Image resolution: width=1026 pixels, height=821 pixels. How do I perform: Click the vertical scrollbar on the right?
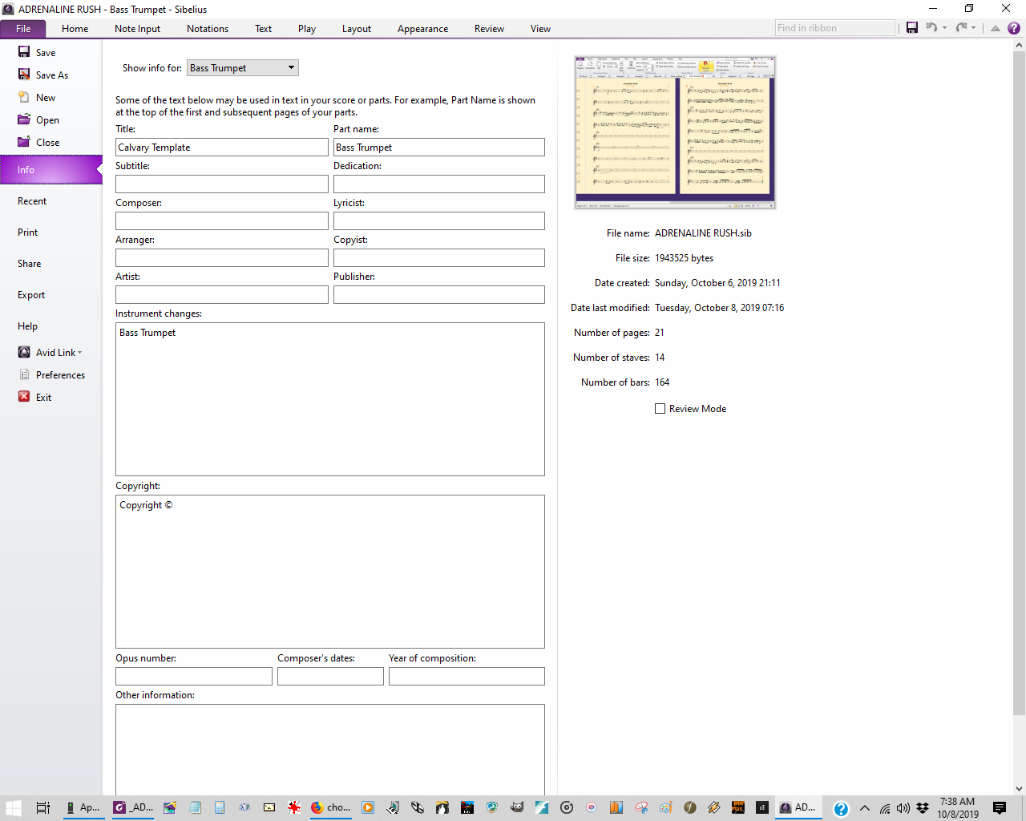(1019, 383)
